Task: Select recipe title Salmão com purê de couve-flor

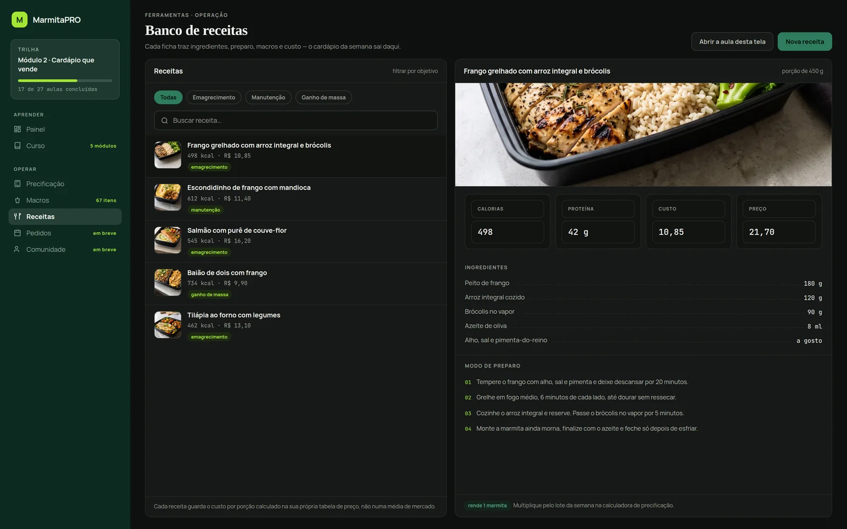Action: pyautogui.click(x=237, y=231)
